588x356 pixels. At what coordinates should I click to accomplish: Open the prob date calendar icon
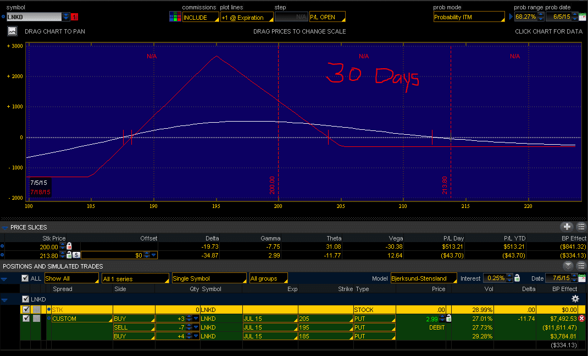tap(583, 17)
